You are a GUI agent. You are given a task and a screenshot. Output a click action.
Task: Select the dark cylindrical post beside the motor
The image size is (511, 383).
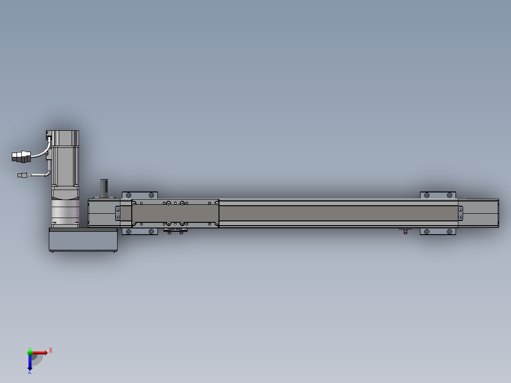(104, 188)
